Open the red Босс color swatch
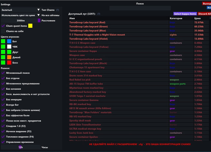The width and height of the screenshot is (211, 152). (9, 62)
